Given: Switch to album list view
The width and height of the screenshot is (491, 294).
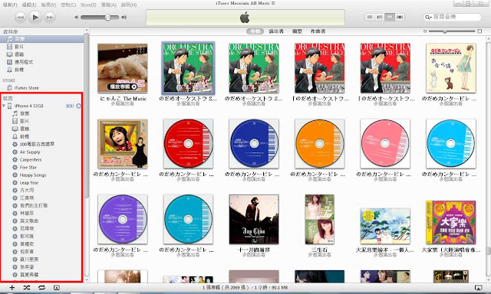Looking at the screenshot, I should point(380,17).
